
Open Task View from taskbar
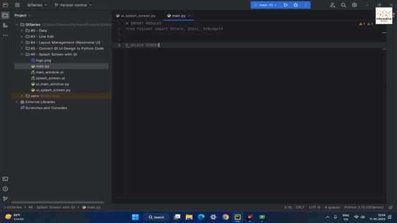[x=177, y=217]
